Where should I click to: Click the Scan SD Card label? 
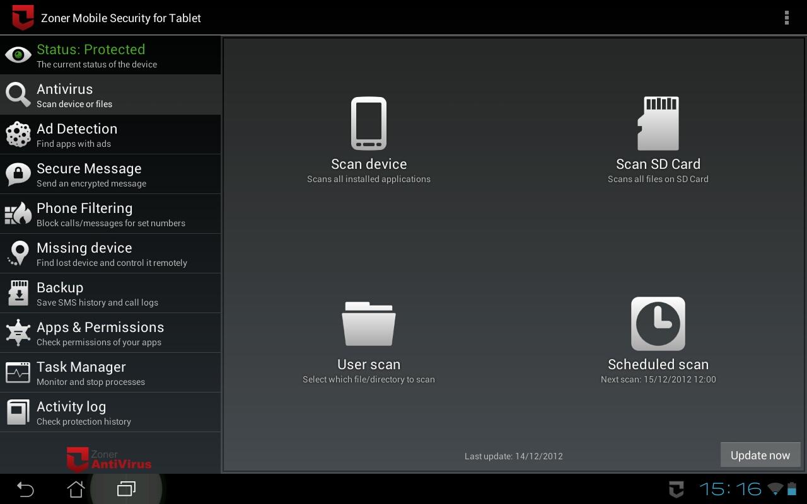(x=658, y=164)
